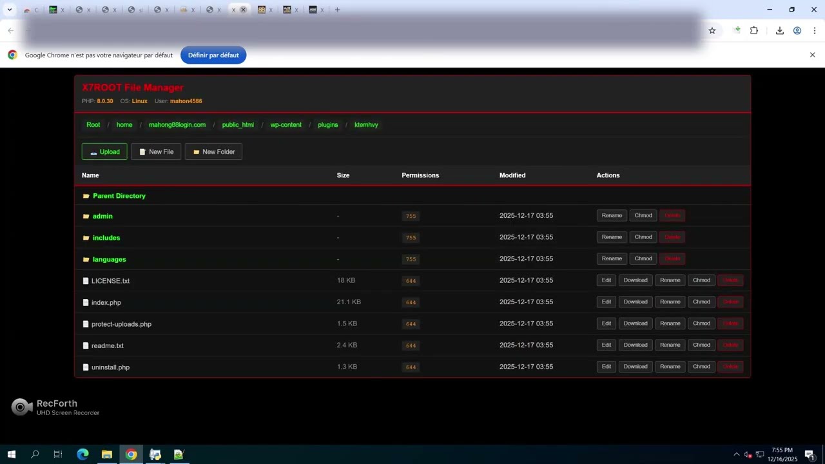Chmod the languages folder
This screenshot has height=464, width=825.
tap(643, 259)
